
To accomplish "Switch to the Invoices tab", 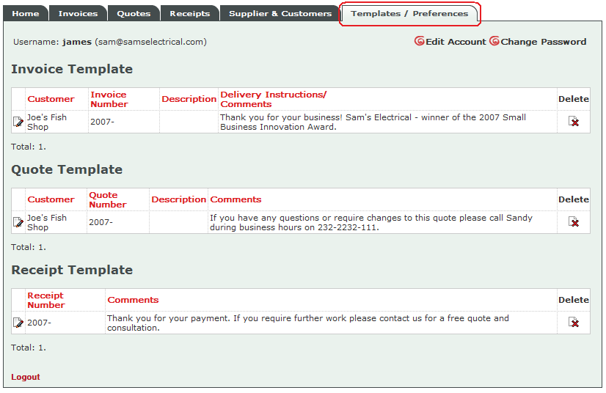I will [x=78, y=13].
